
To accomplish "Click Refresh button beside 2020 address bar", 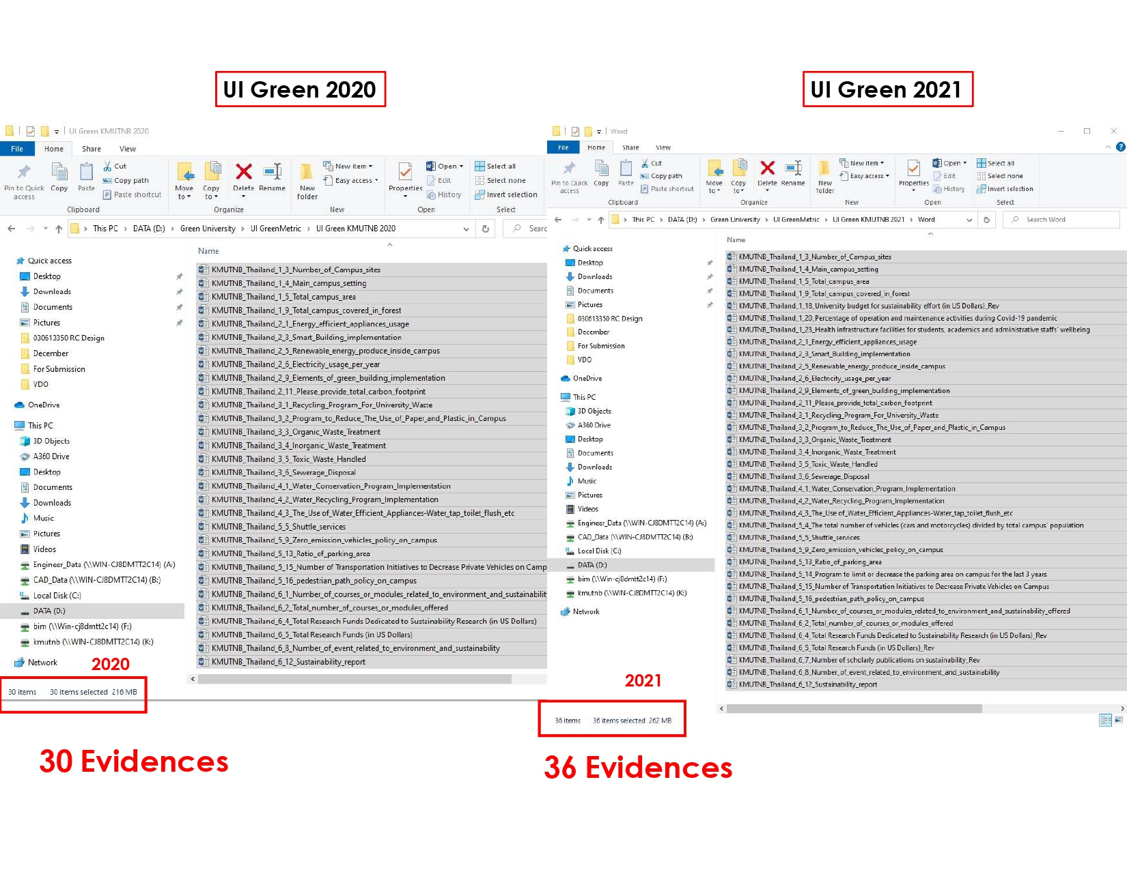I will (486, 229).
